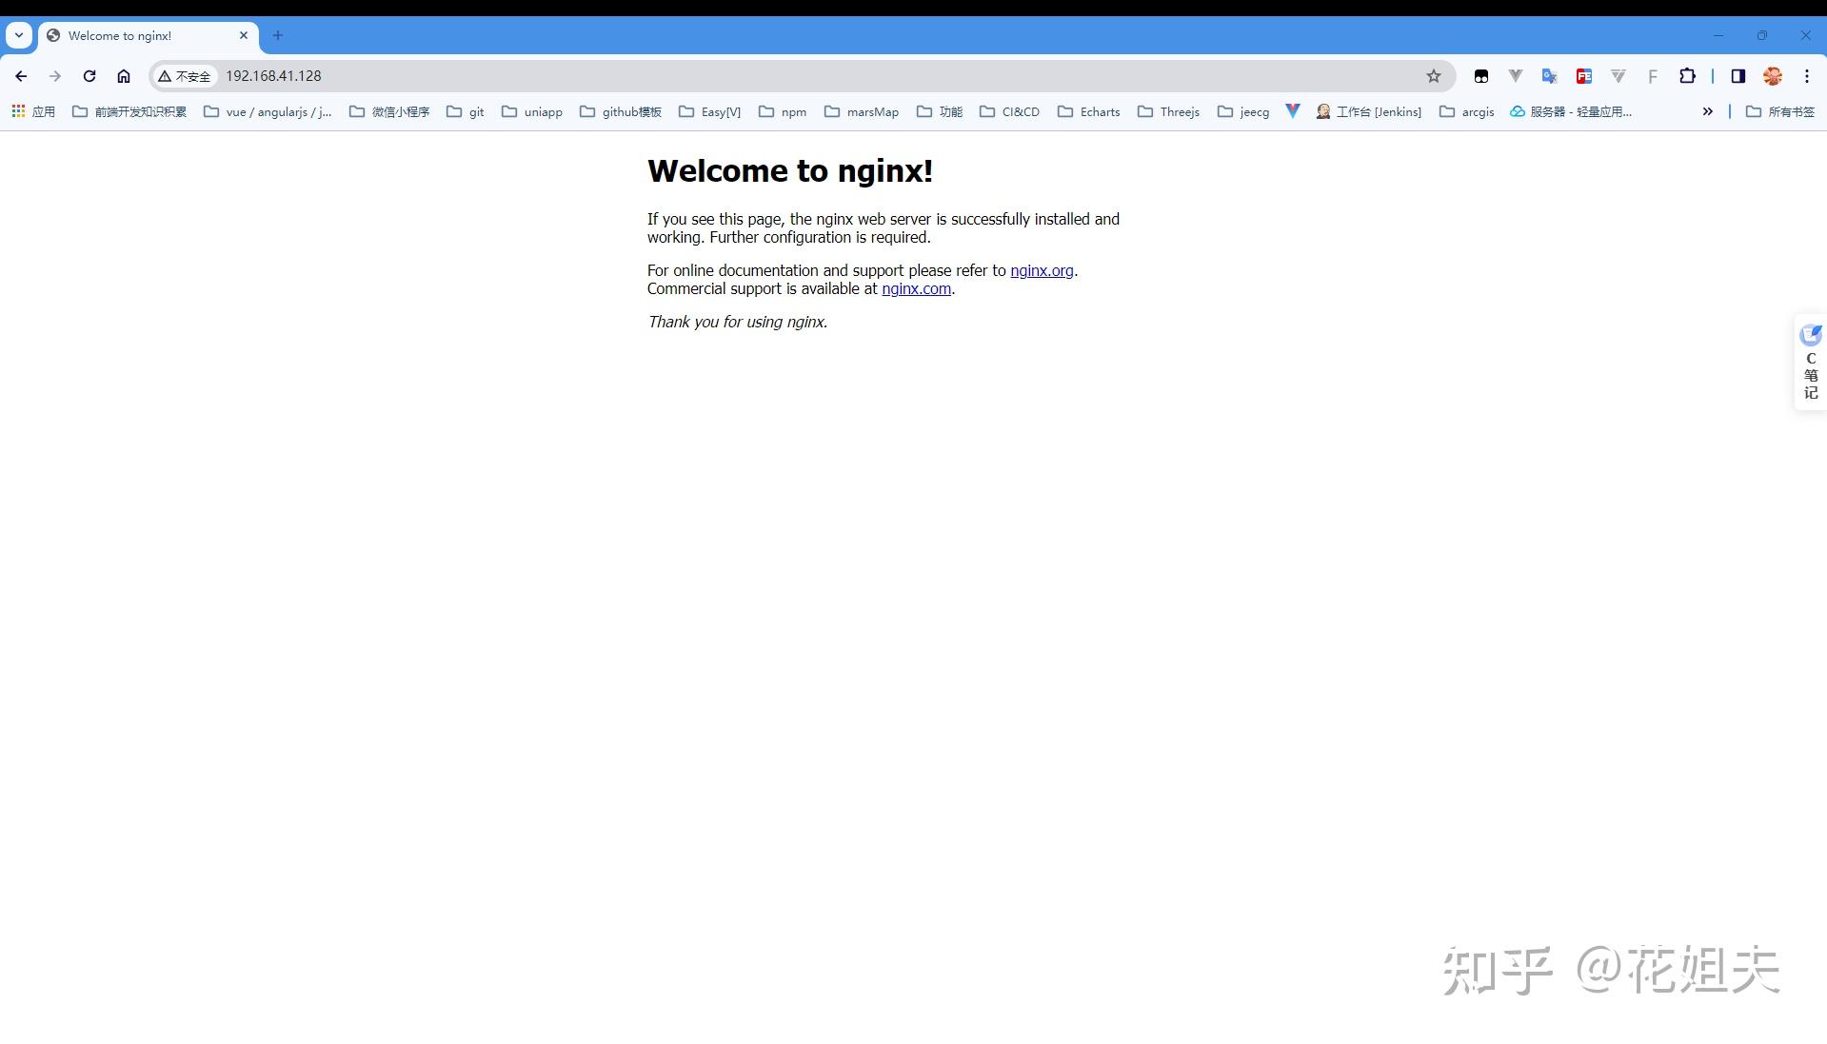1827x1044 pixels.
Task: Open the 服务器 - 轻量应用 bookmark
Action: pos(1571,111)
